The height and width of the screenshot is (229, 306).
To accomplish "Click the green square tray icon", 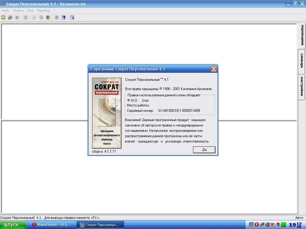I will 284,225.
